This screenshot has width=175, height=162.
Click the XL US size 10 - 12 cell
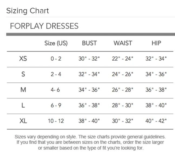56,121
